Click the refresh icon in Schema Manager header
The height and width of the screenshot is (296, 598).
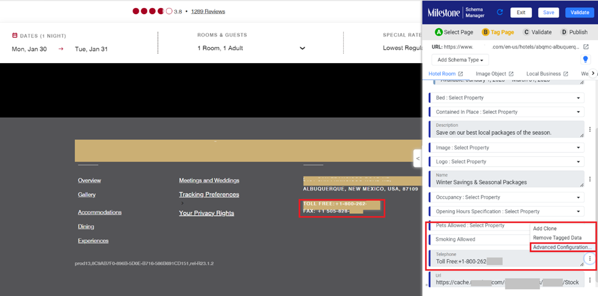coord(500,12)
